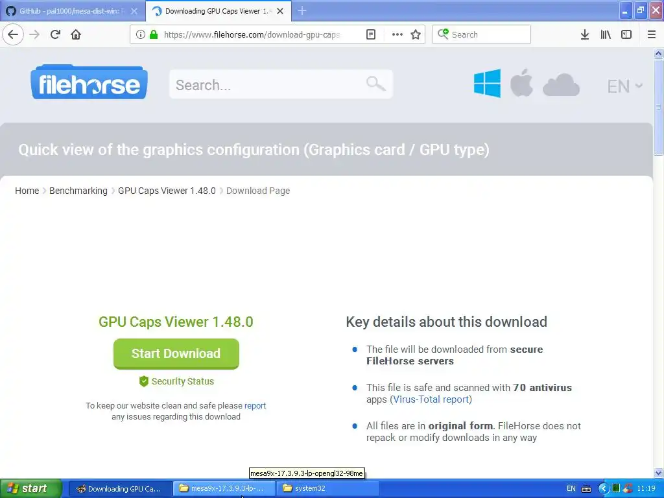The image size is (664, 498).
Task: Bookmark this page with the star
Action: click(x=416, y=34)
